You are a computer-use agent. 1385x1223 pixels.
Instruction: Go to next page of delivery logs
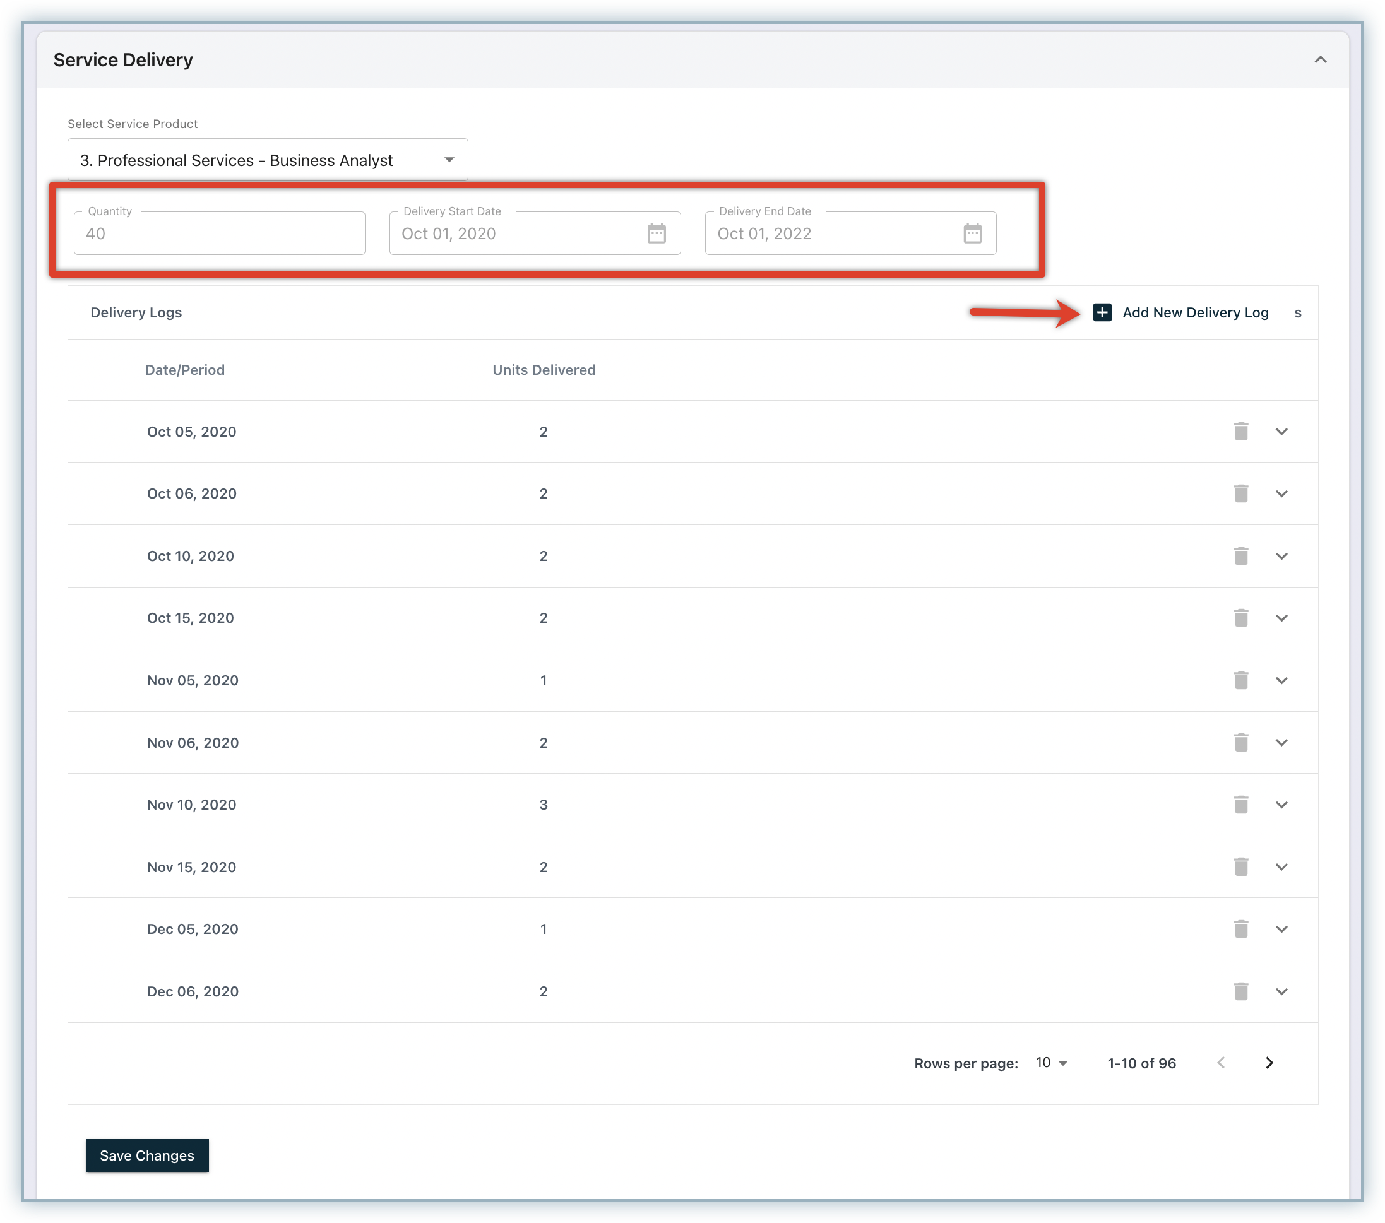click(x=1269, y=1063)
